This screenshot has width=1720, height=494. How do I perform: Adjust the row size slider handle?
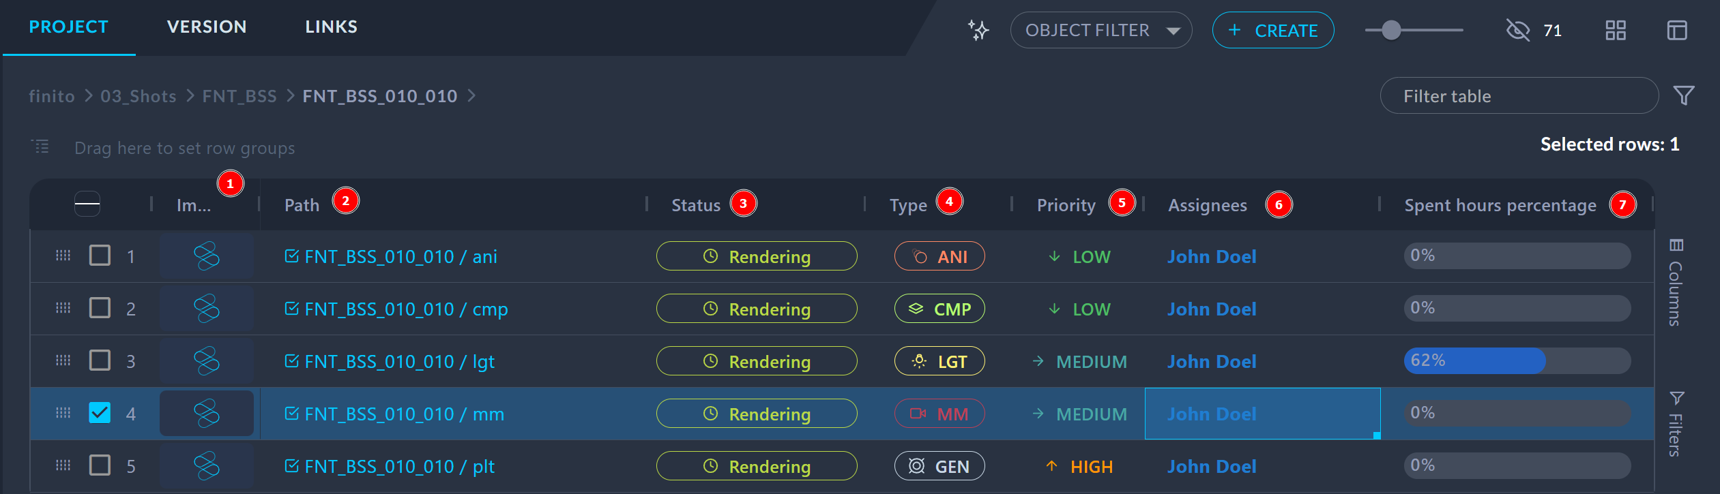click(x=1391, y=30)
